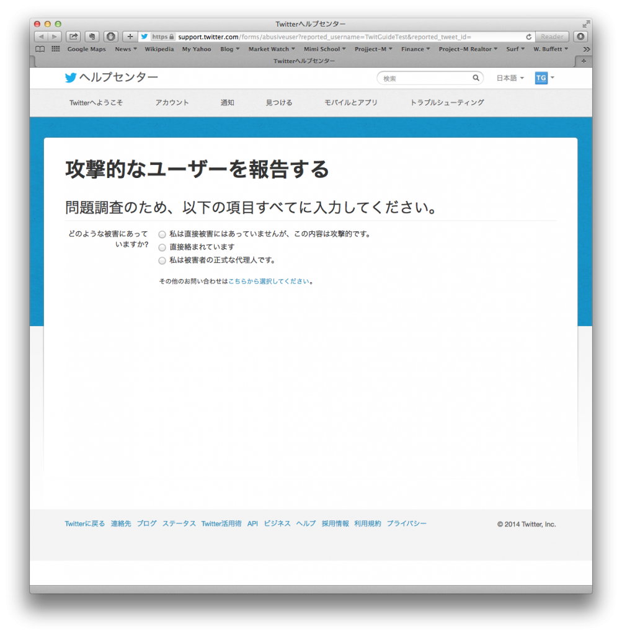Click the Evernote clipper toolbar icon
This screenshot has height=635, width=622.
coord(92,37)
